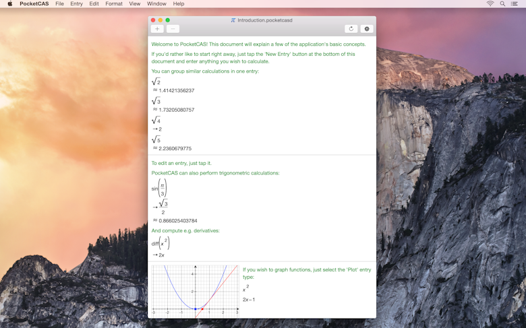
Task: Click the recalculate refresh icon
Action: (x=351, y=29)
